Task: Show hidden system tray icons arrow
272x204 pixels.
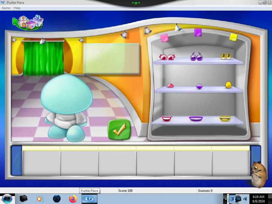Action: pos(226,199)
